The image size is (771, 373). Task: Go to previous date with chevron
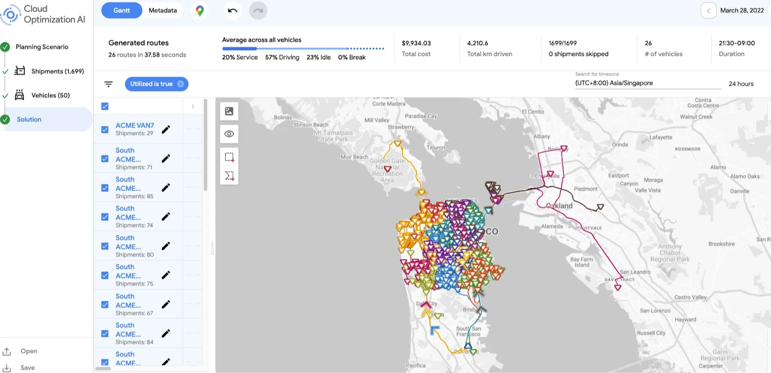coord(708,11)
